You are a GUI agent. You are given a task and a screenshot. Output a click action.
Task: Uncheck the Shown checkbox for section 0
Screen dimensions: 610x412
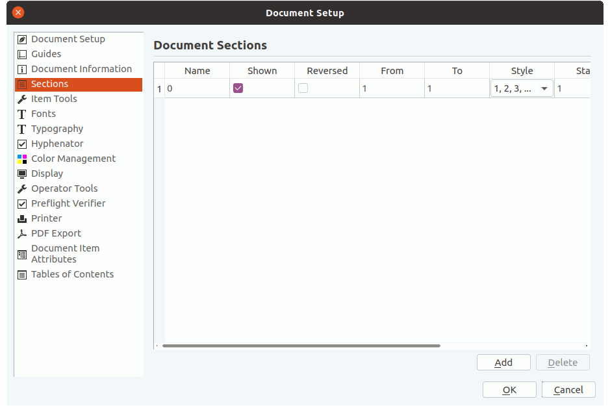tap(238, 88)
